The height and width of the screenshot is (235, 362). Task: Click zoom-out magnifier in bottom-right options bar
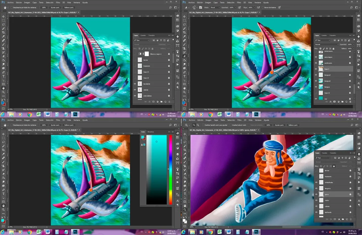198,125
